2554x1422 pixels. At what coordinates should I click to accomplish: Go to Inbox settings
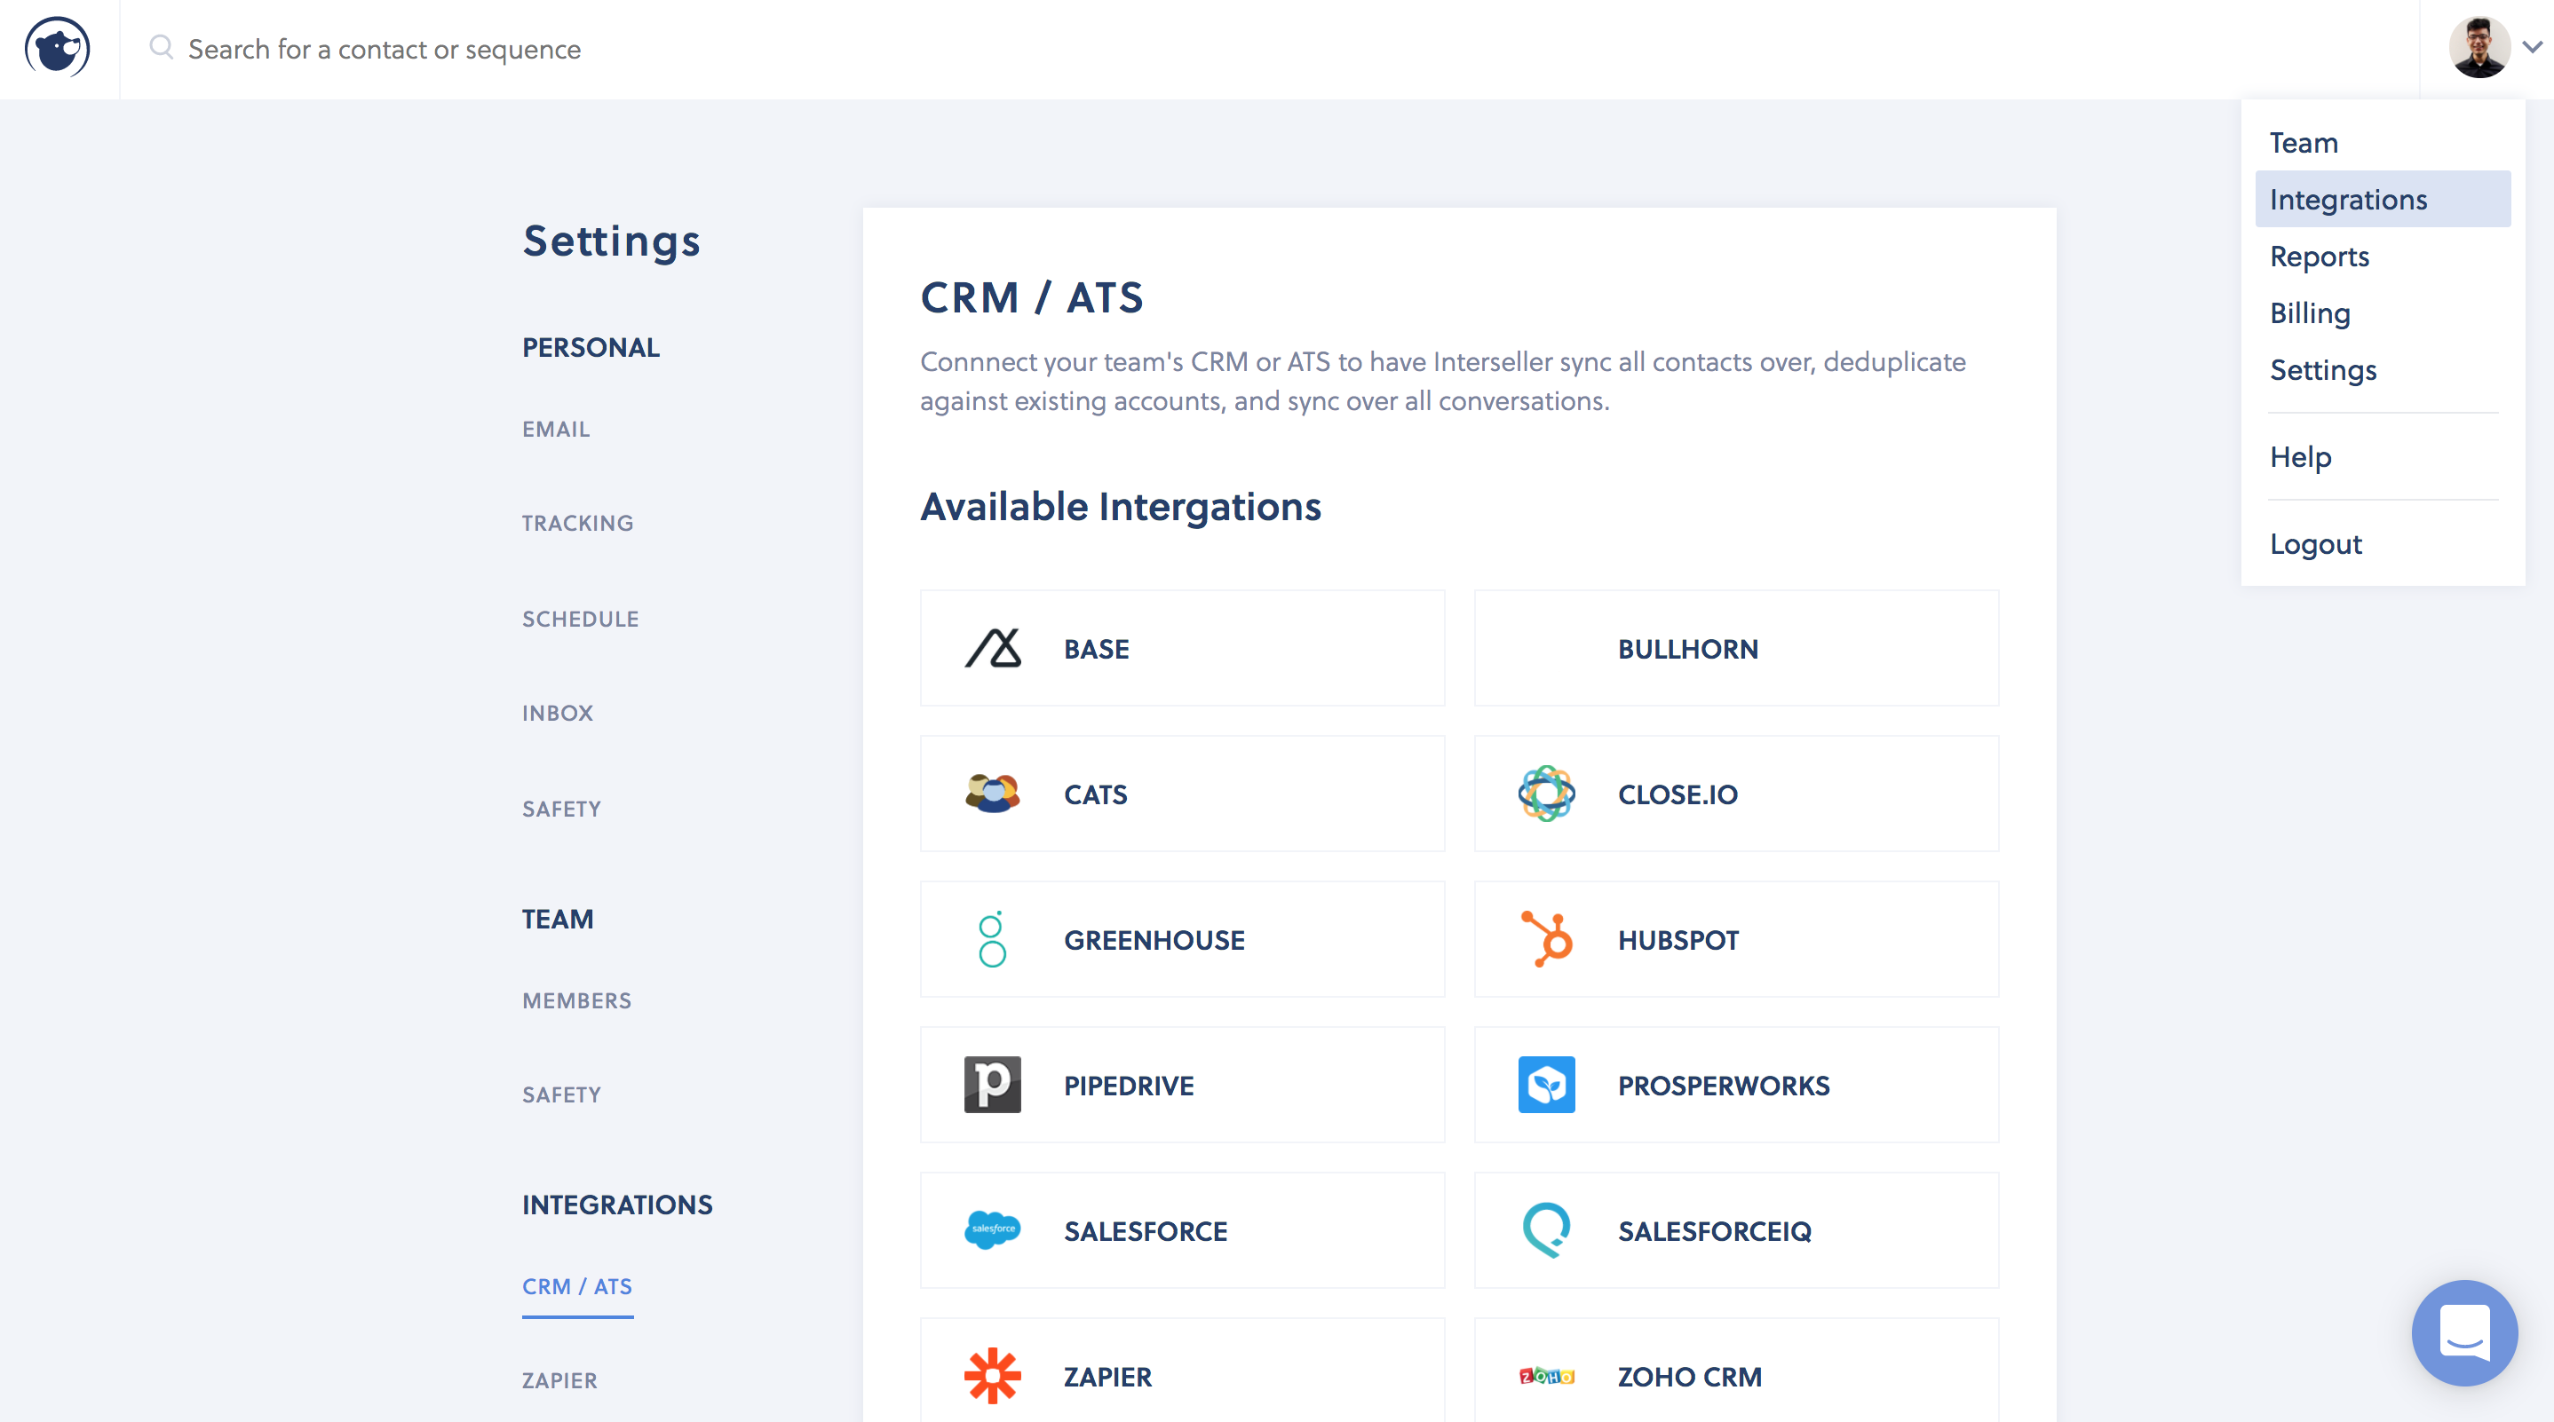tap(557, 713)
